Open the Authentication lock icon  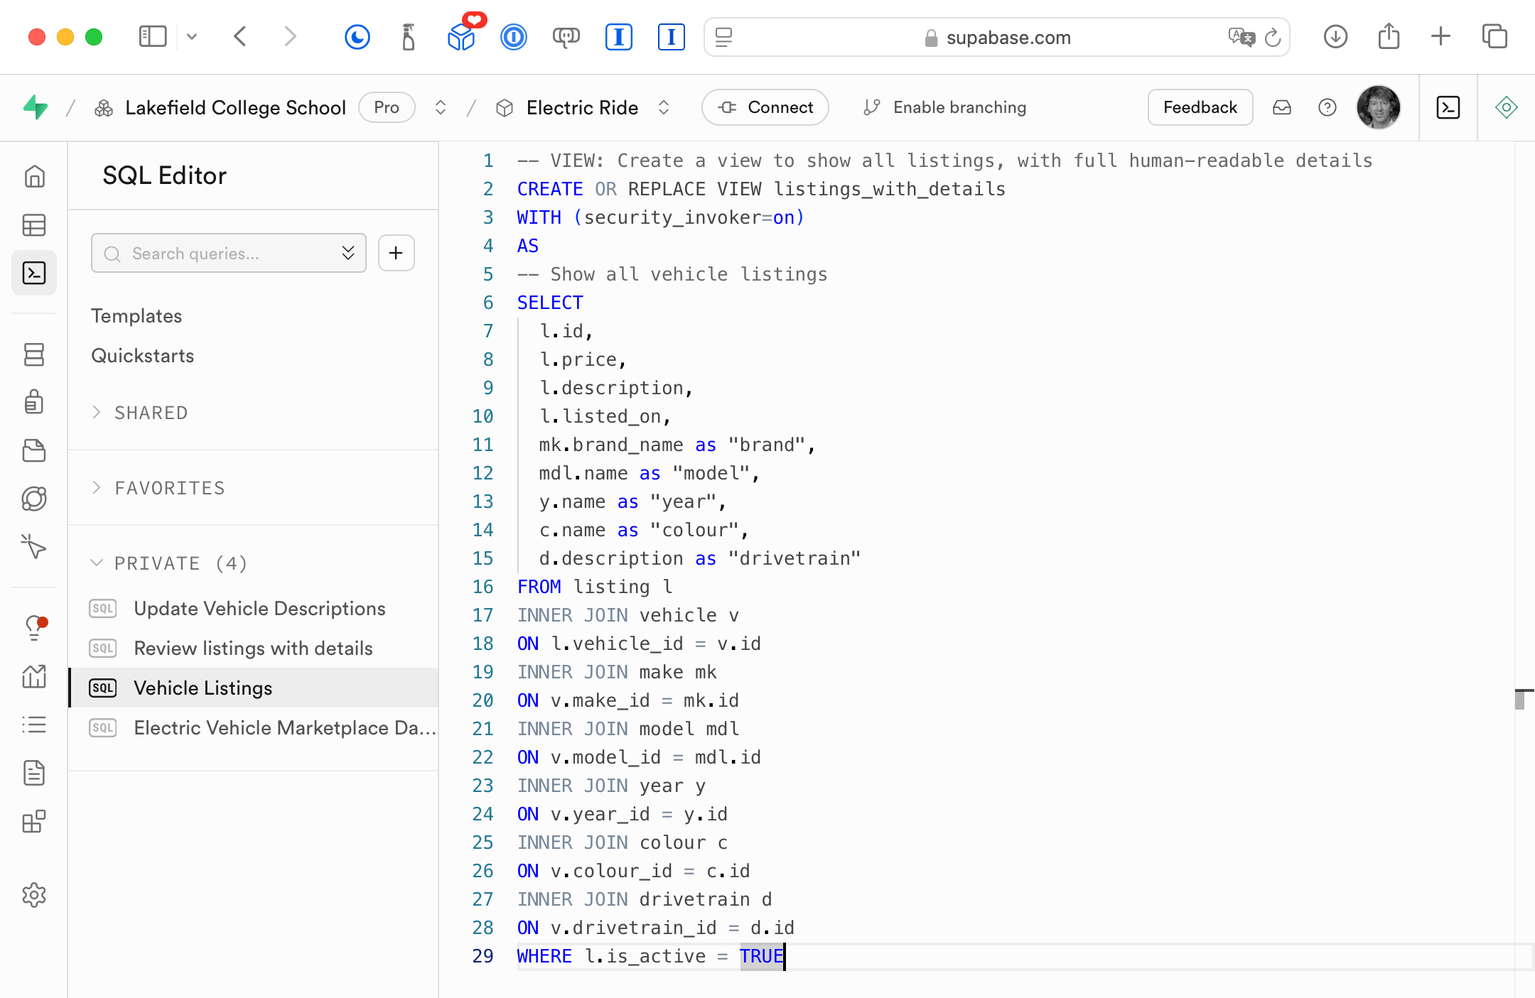coord(34,402)
